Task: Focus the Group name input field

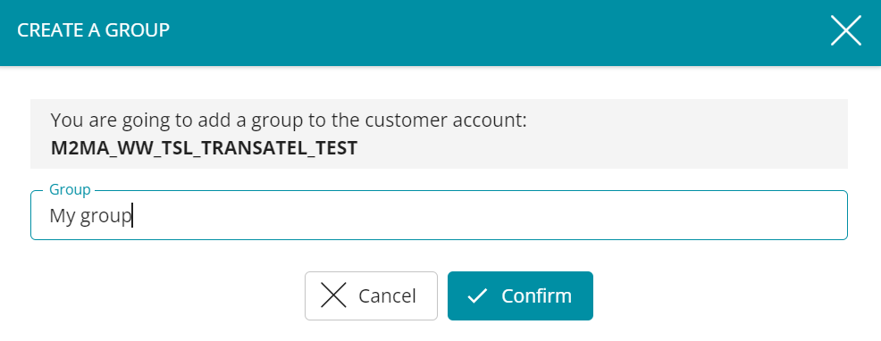Action: point(439,215)
